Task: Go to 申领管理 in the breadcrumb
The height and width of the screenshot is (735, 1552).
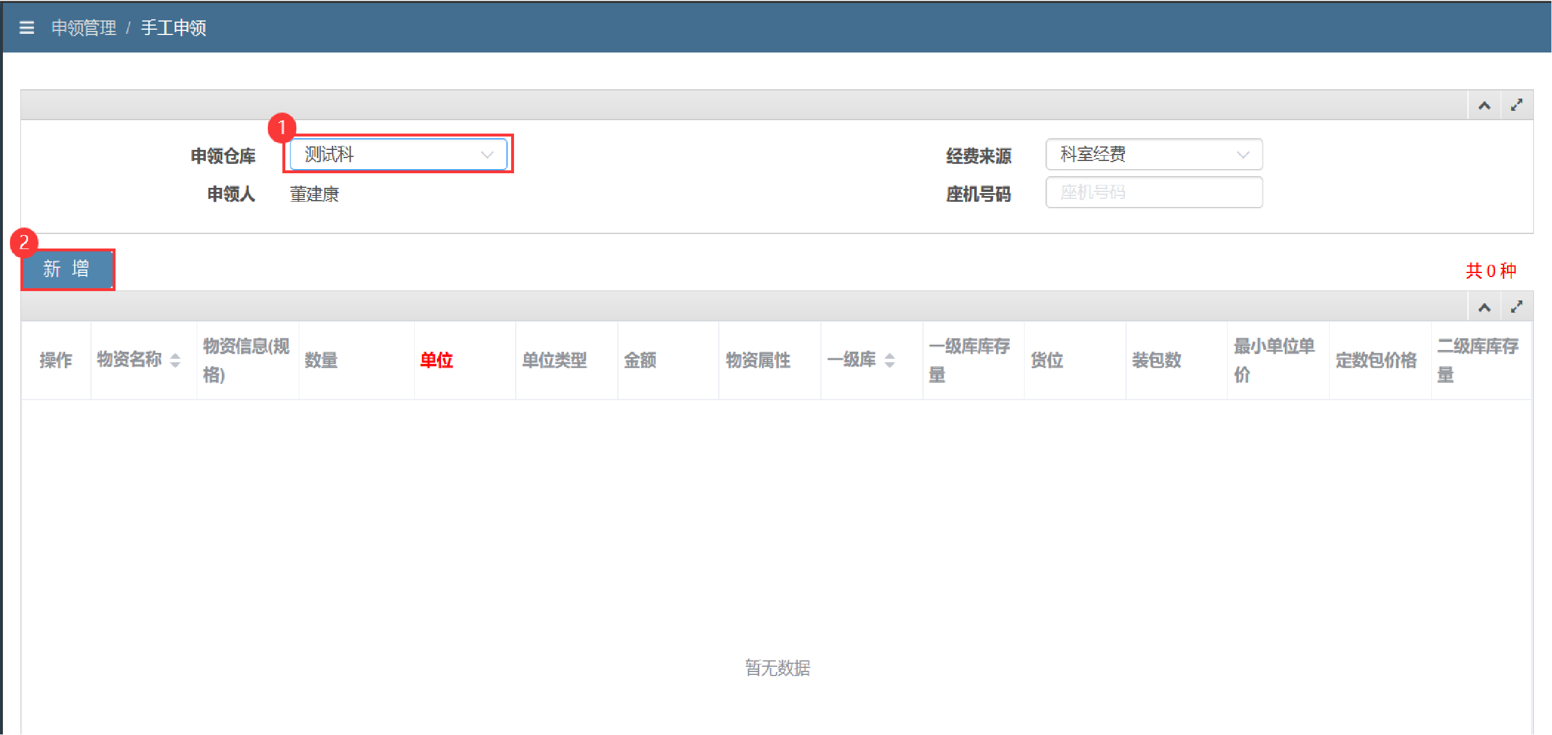Action: point(84,28)
